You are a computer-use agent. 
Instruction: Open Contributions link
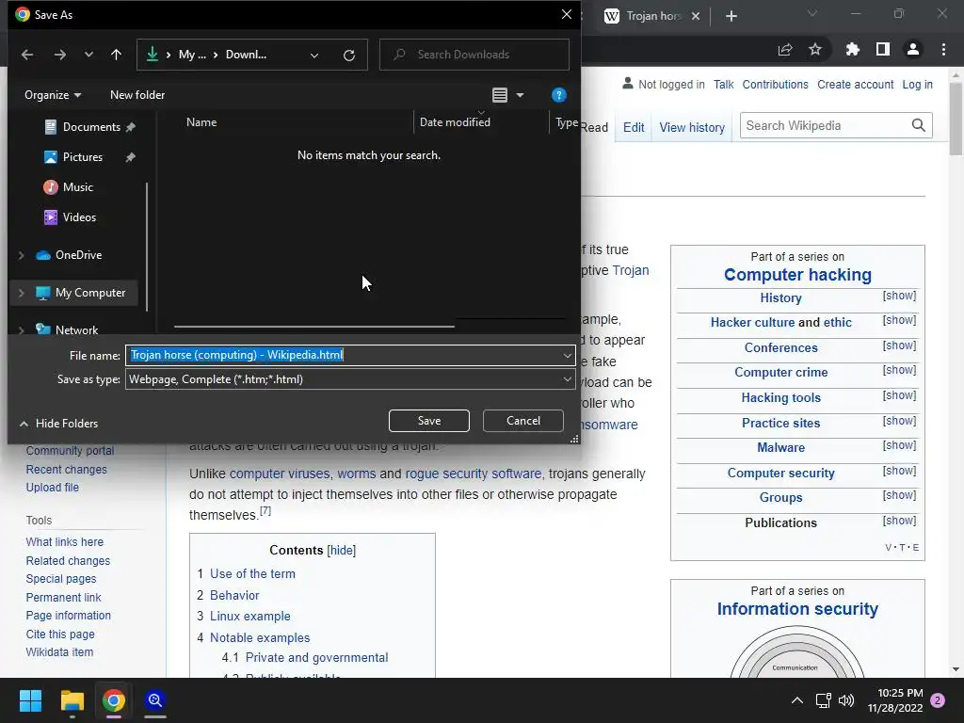point(776,85)
